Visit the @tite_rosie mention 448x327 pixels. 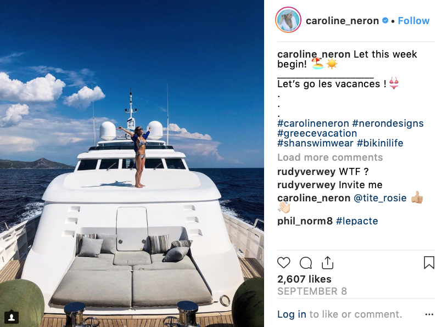coord(380,198)
